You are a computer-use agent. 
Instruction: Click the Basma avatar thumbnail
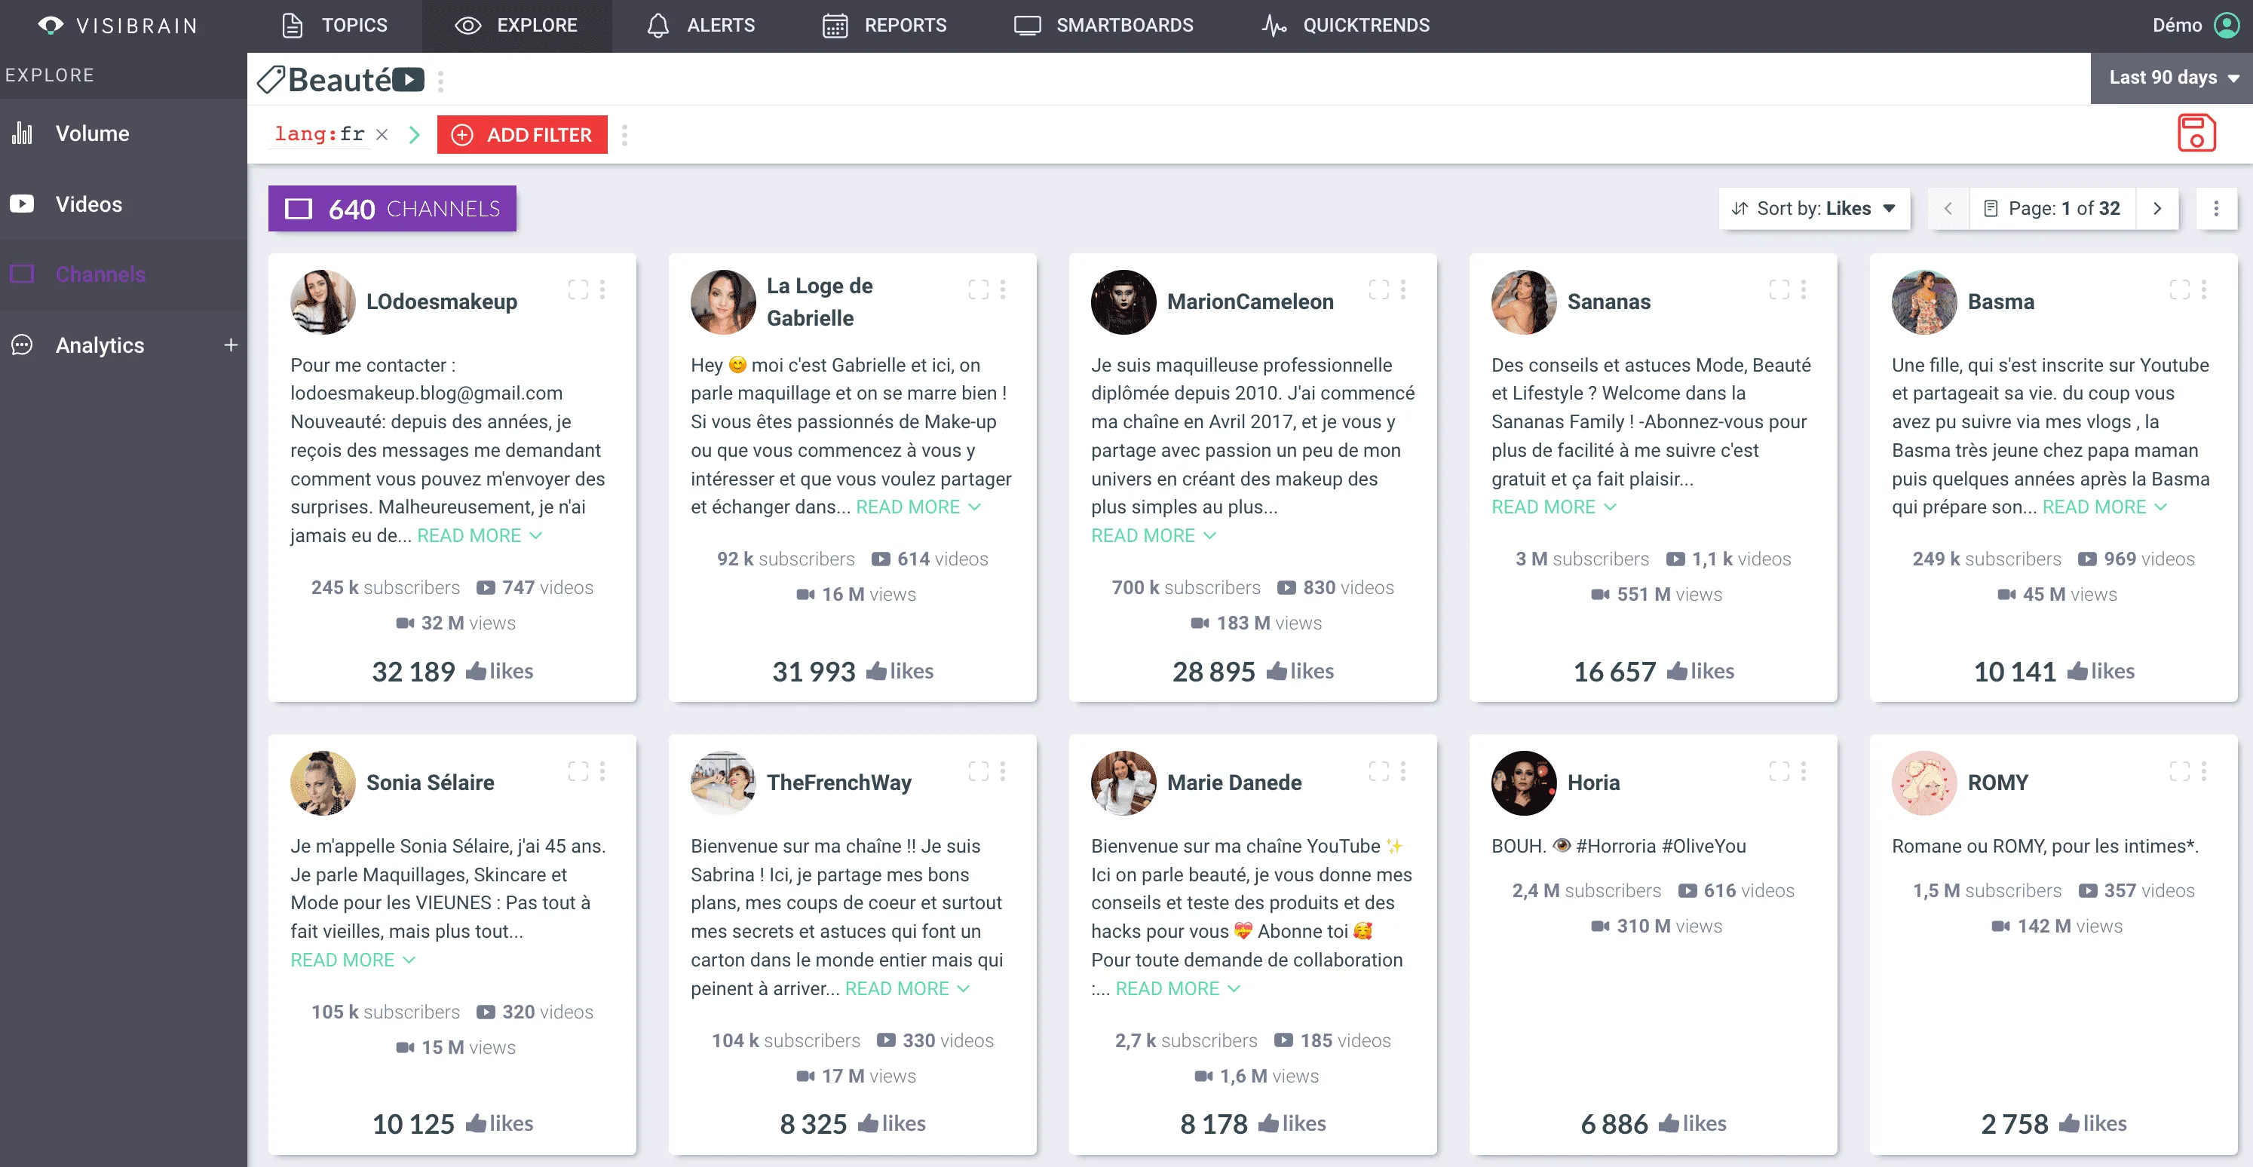pos(1924,302)
